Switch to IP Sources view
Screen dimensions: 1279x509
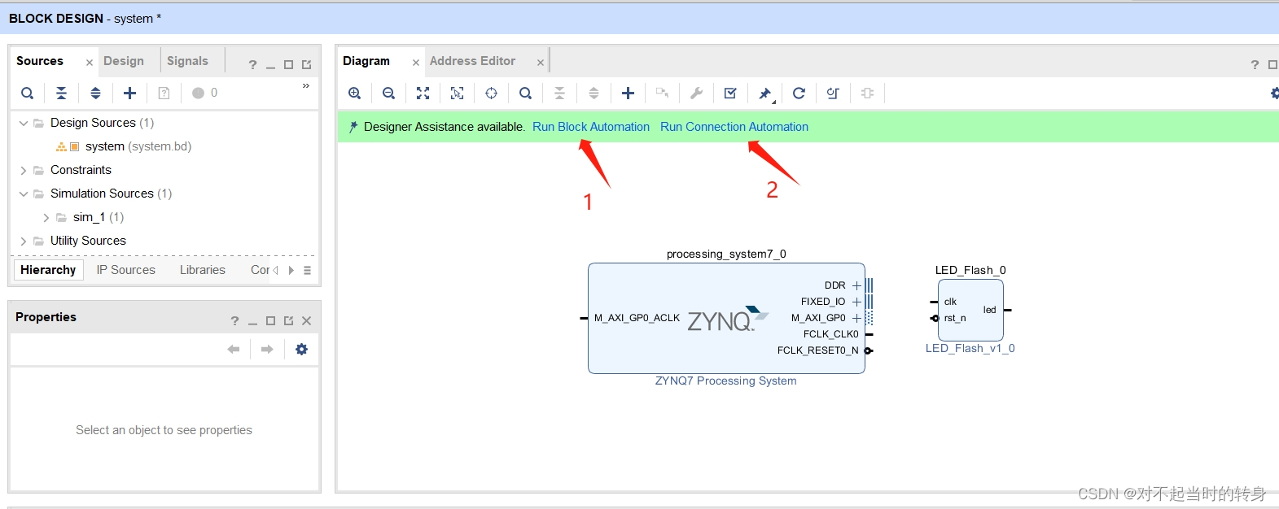coord(125,270)
